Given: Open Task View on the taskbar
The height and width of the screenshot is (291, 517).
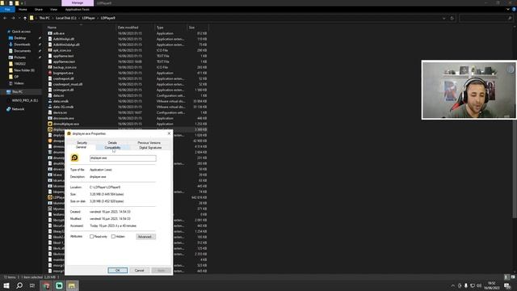Looking at the screenshot, I should tap(32, 285).
